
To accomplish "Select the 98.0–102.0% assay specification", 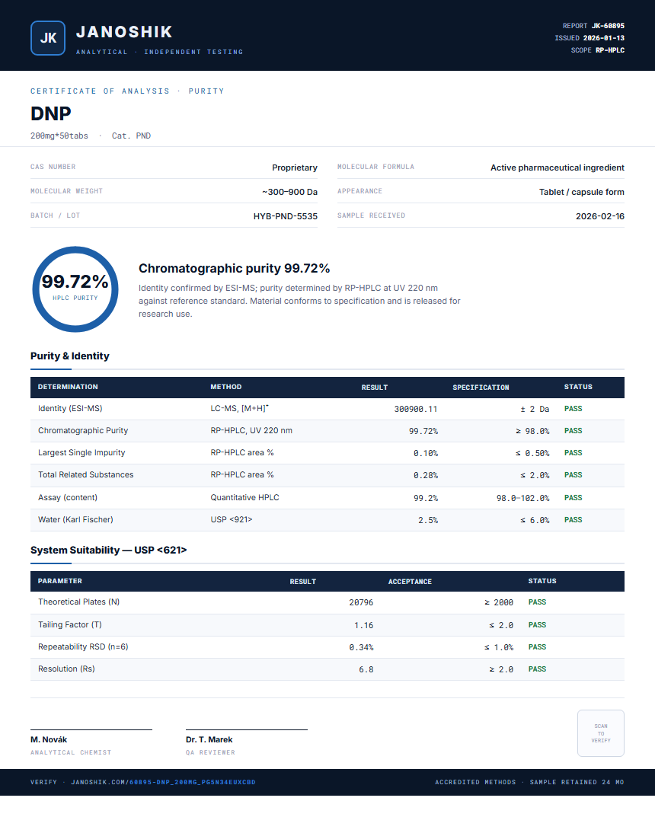I will [522, 498].
